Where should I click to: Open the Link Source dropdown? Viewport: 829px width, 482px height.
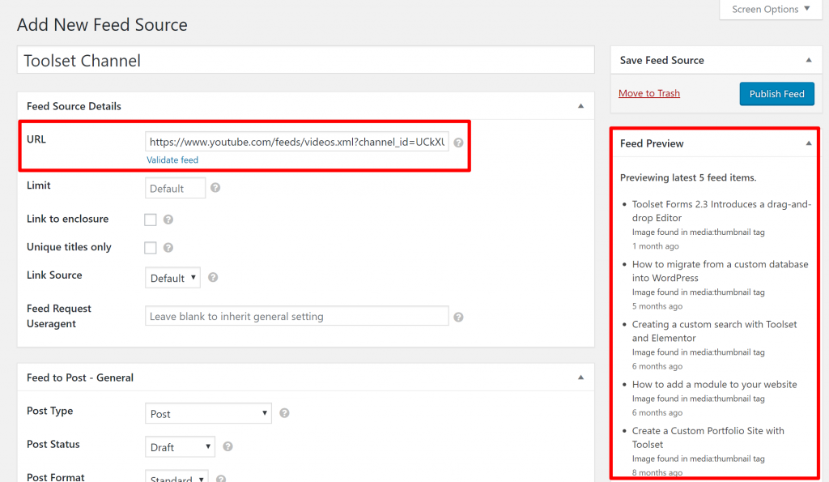tap(173, 278)
